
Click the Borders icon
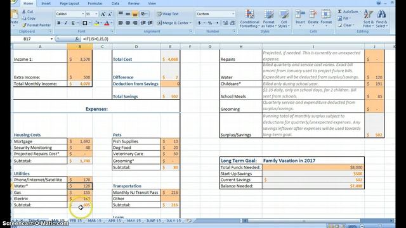pyautogui.click(x=84, y=23)
